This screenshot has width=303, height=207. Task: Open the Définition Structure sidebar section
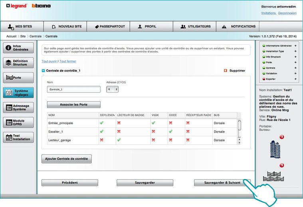(18, 63)
